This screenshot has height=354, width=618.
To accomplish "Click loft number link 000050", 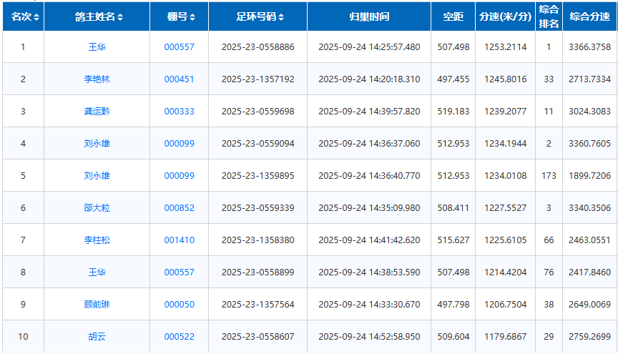I will click(179, 305).
